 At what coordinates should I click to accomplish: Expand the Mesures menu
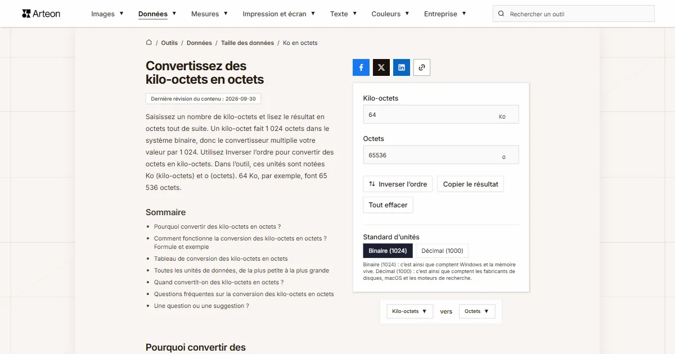tap(209, 14)
